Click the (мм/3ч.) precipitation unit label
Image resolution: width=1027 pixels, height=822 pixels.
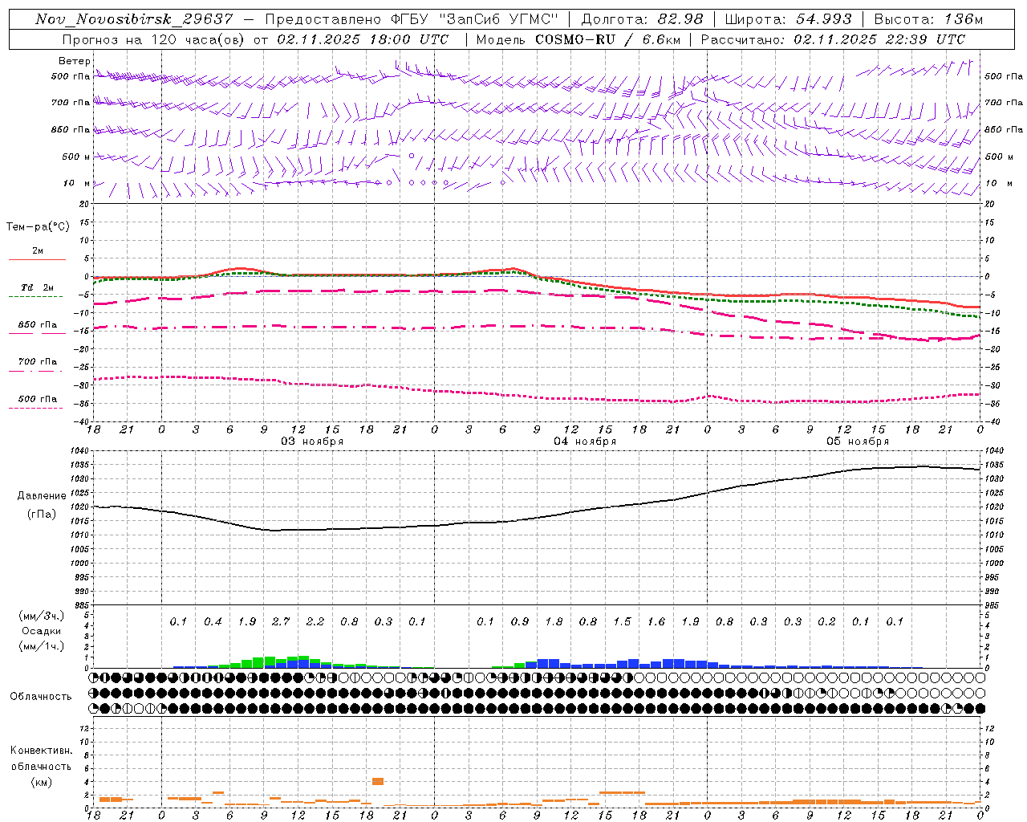tap(42, 616)
